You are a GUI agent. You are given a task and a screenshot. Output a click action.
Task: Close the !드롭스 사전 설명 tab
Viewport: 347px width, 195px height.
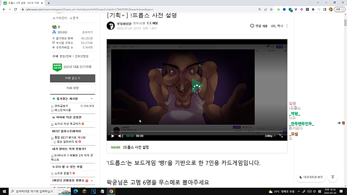coord(42,3)
